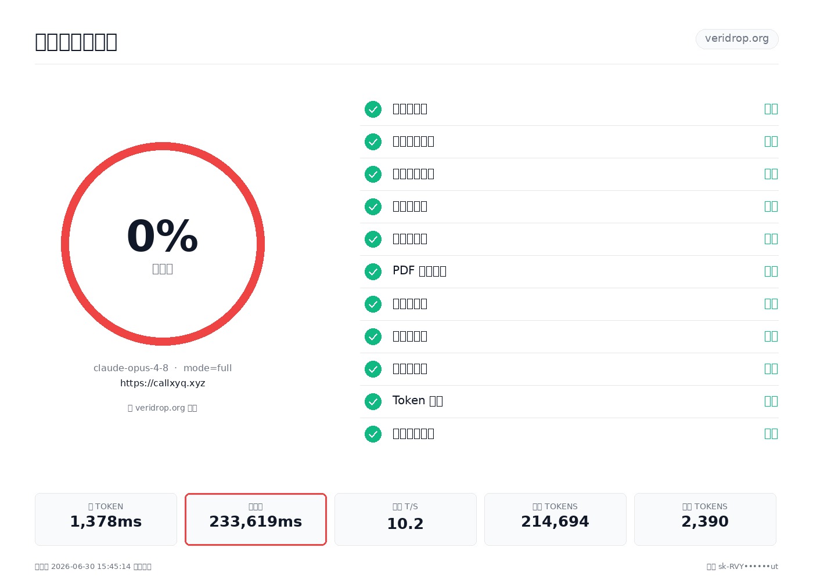Click the check icon in the last list row
The image size is (813, 580).
(x=373, y=434)
